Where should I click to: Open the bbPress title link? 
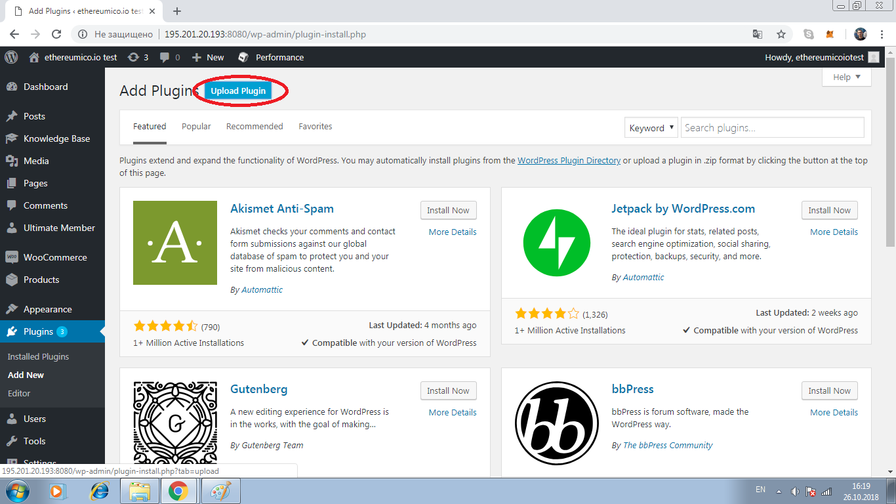(x=632, y=389)
